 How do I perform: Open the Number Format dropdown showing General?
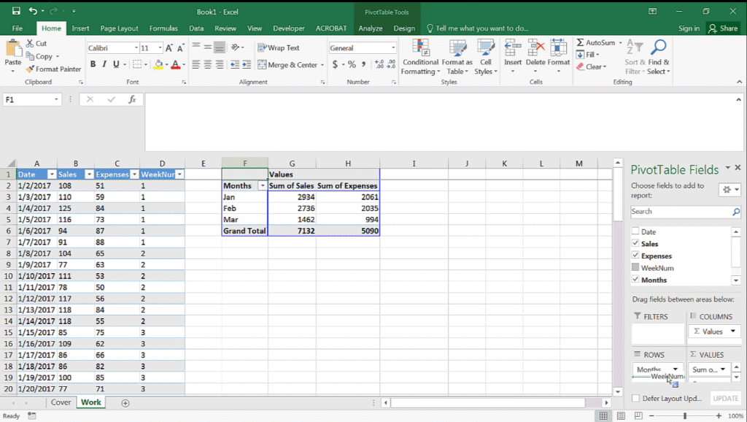tap(393, 48)
